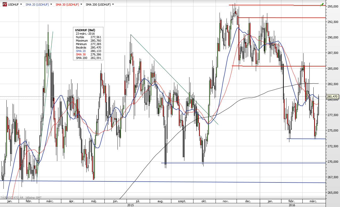Click the Minimum 277,385 row
Viewport: 340px width, 207px height.
(88, 44)
